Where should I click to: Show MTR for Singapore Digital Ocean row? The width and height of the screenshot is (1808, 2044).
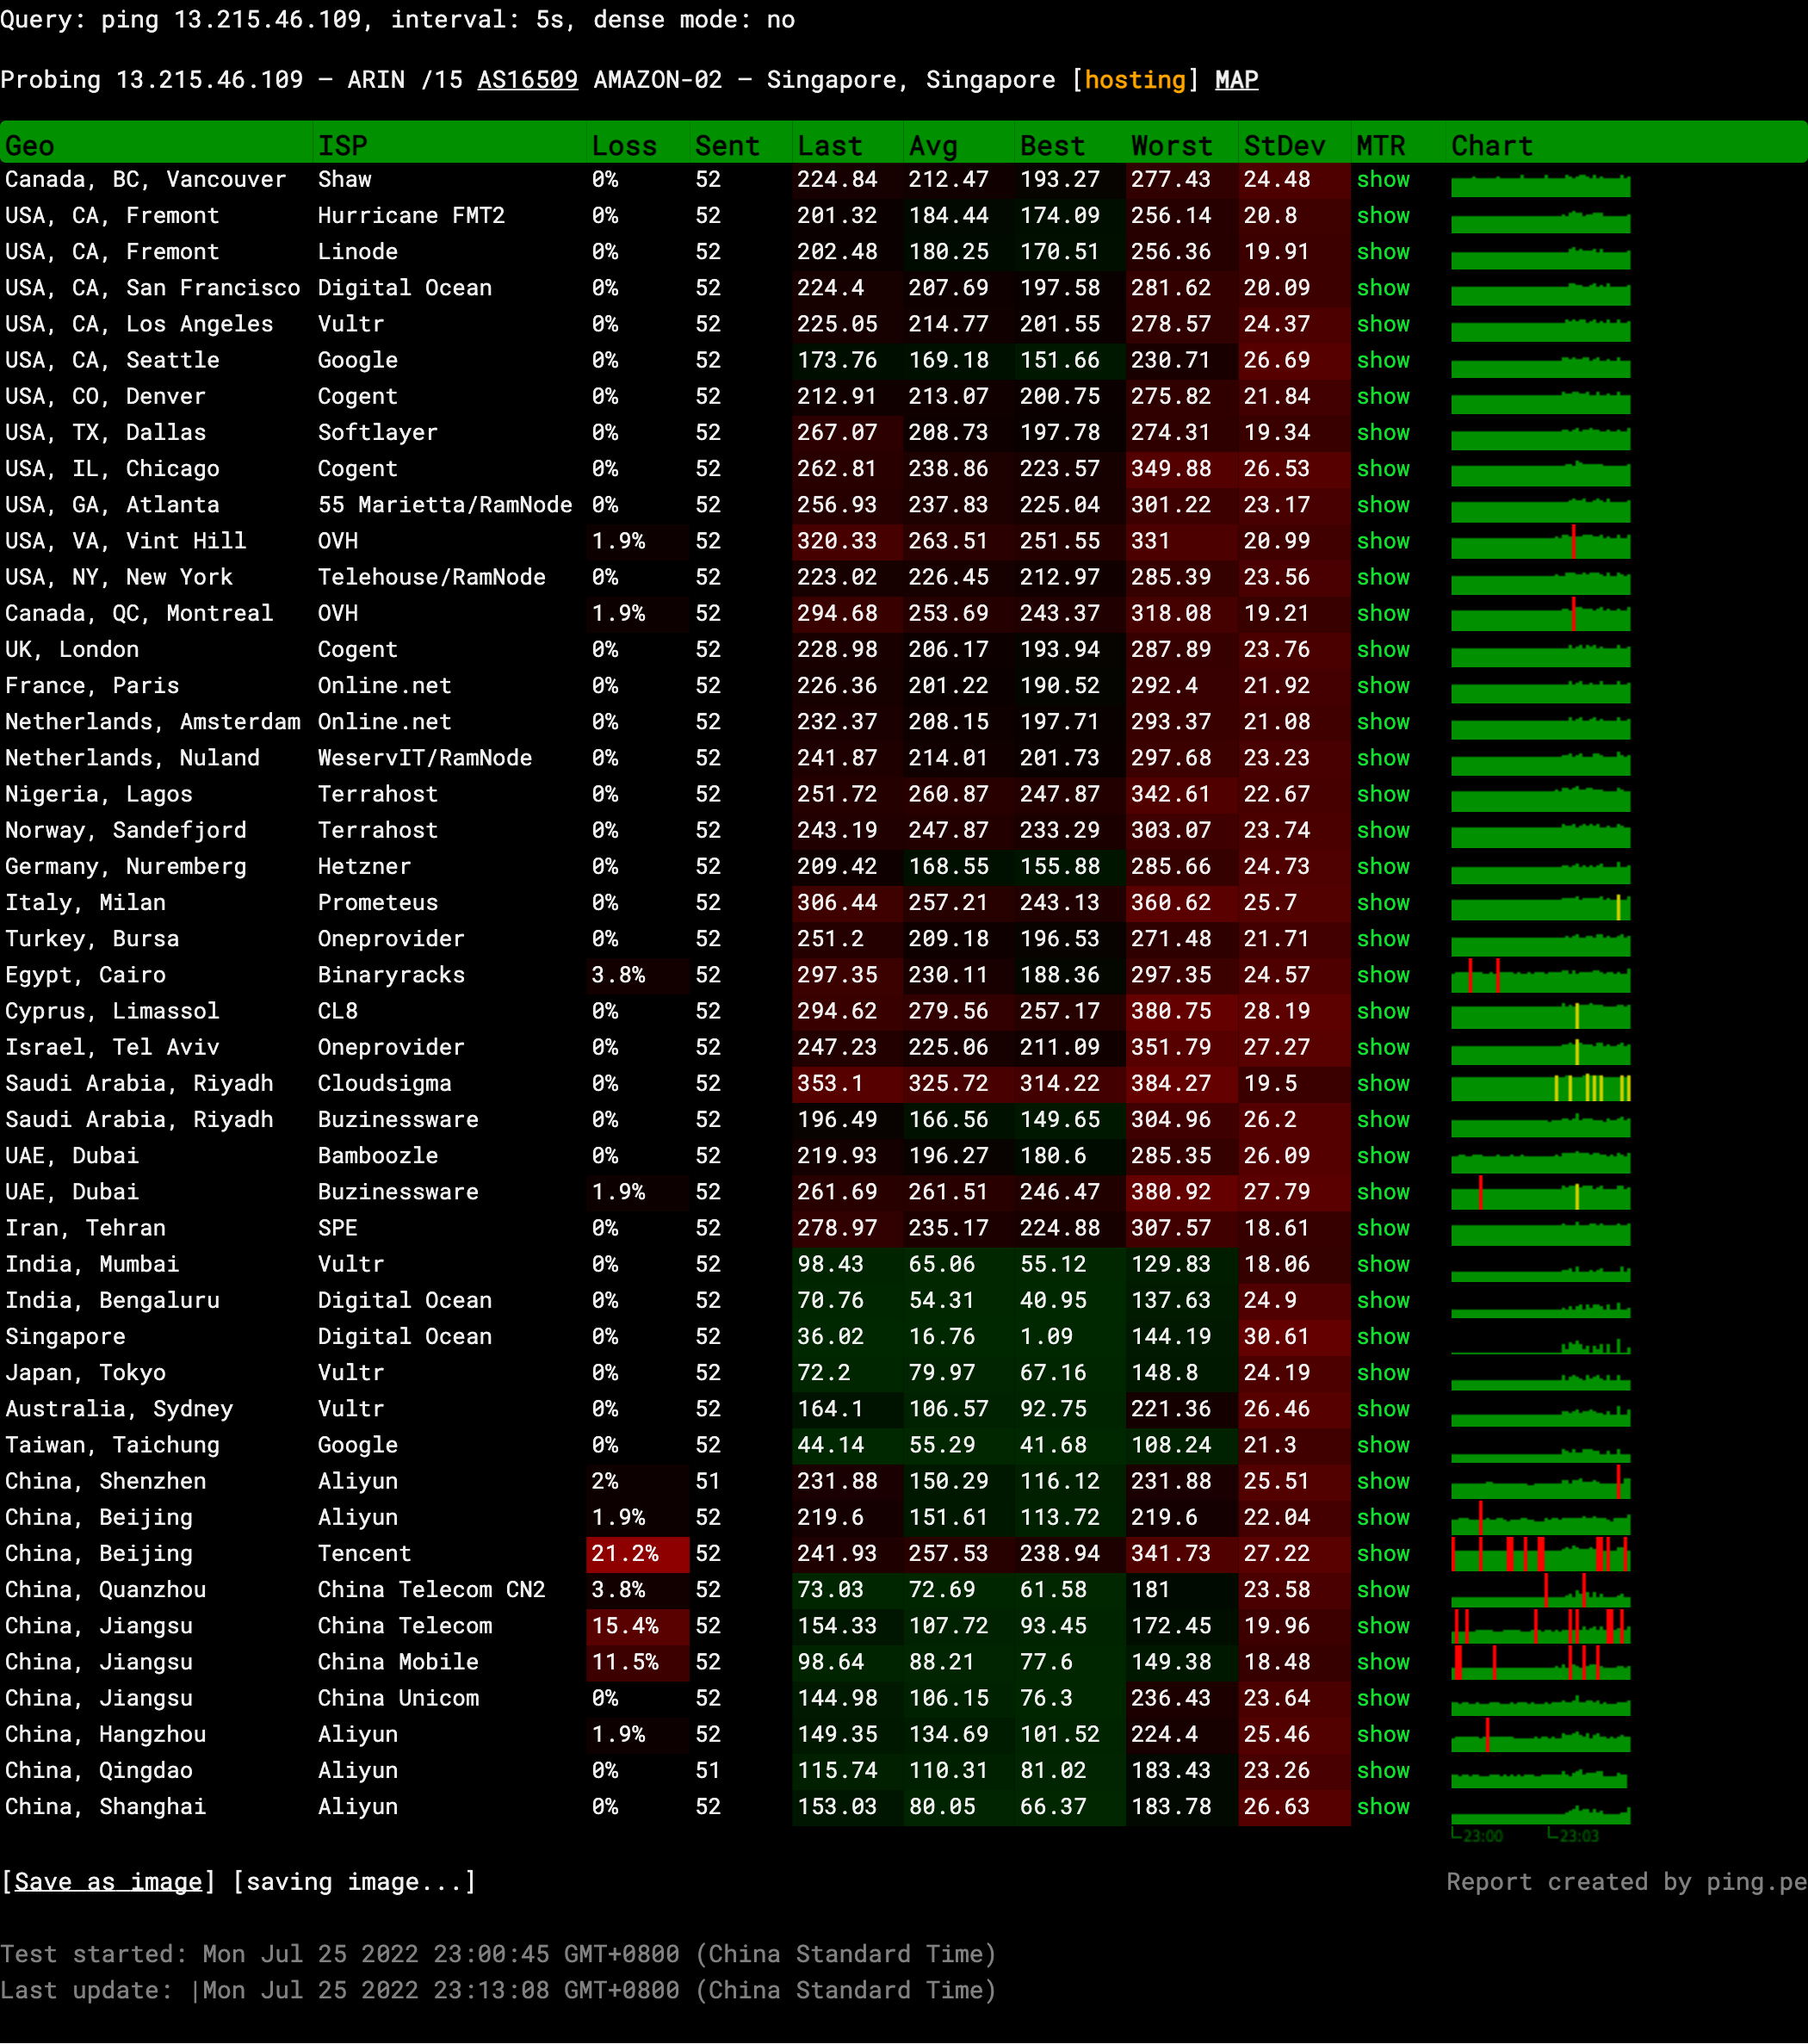1382,1336
